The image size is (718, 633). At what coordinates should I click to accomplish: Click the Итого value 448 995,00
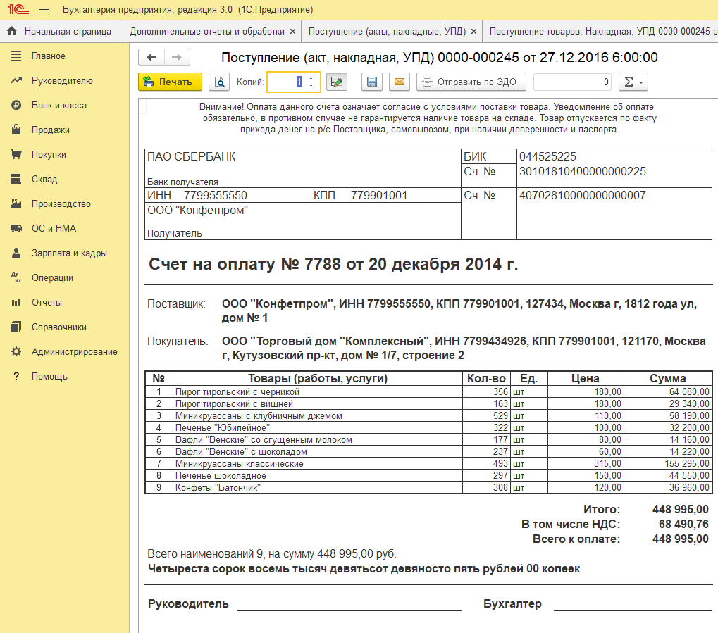coord(681,509)
